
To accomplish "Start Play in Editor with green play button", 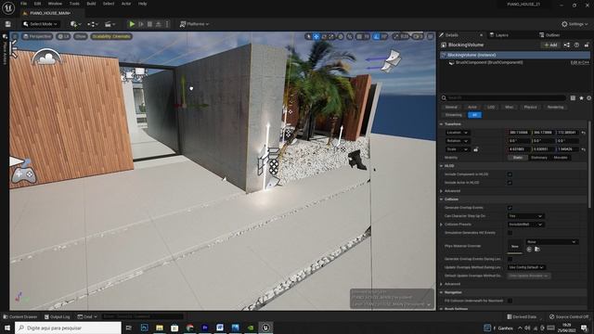I will pyautogui.click(x=132, y=24).
